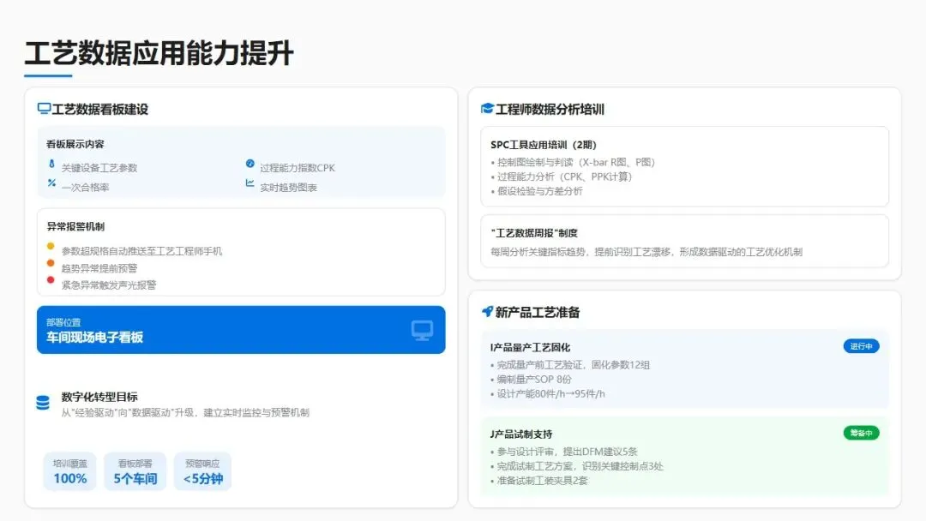Screen dimensions: 926x521
Task: Click the red dot beside 紧急异常触发声光报警
Action: [51, 279]
